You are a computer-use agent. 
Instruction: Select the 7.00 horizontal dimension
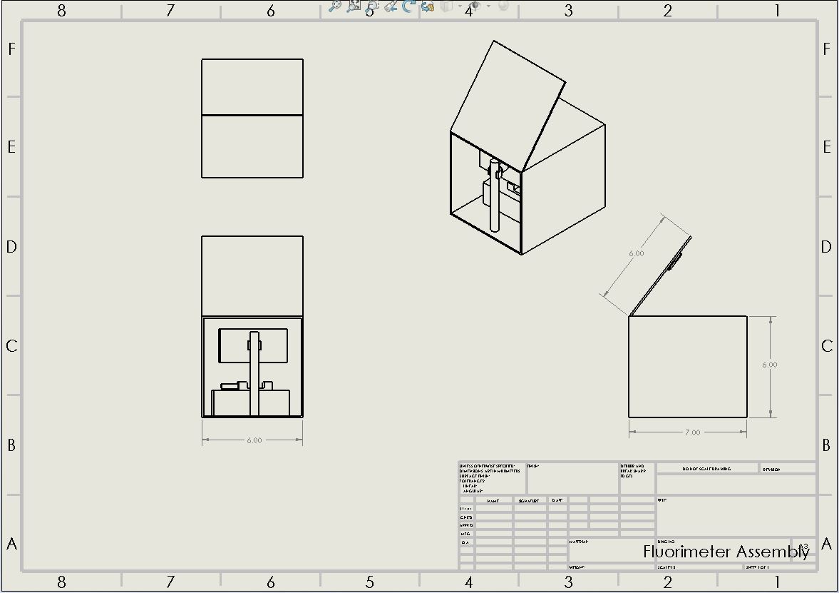click(x=691, y=432)
